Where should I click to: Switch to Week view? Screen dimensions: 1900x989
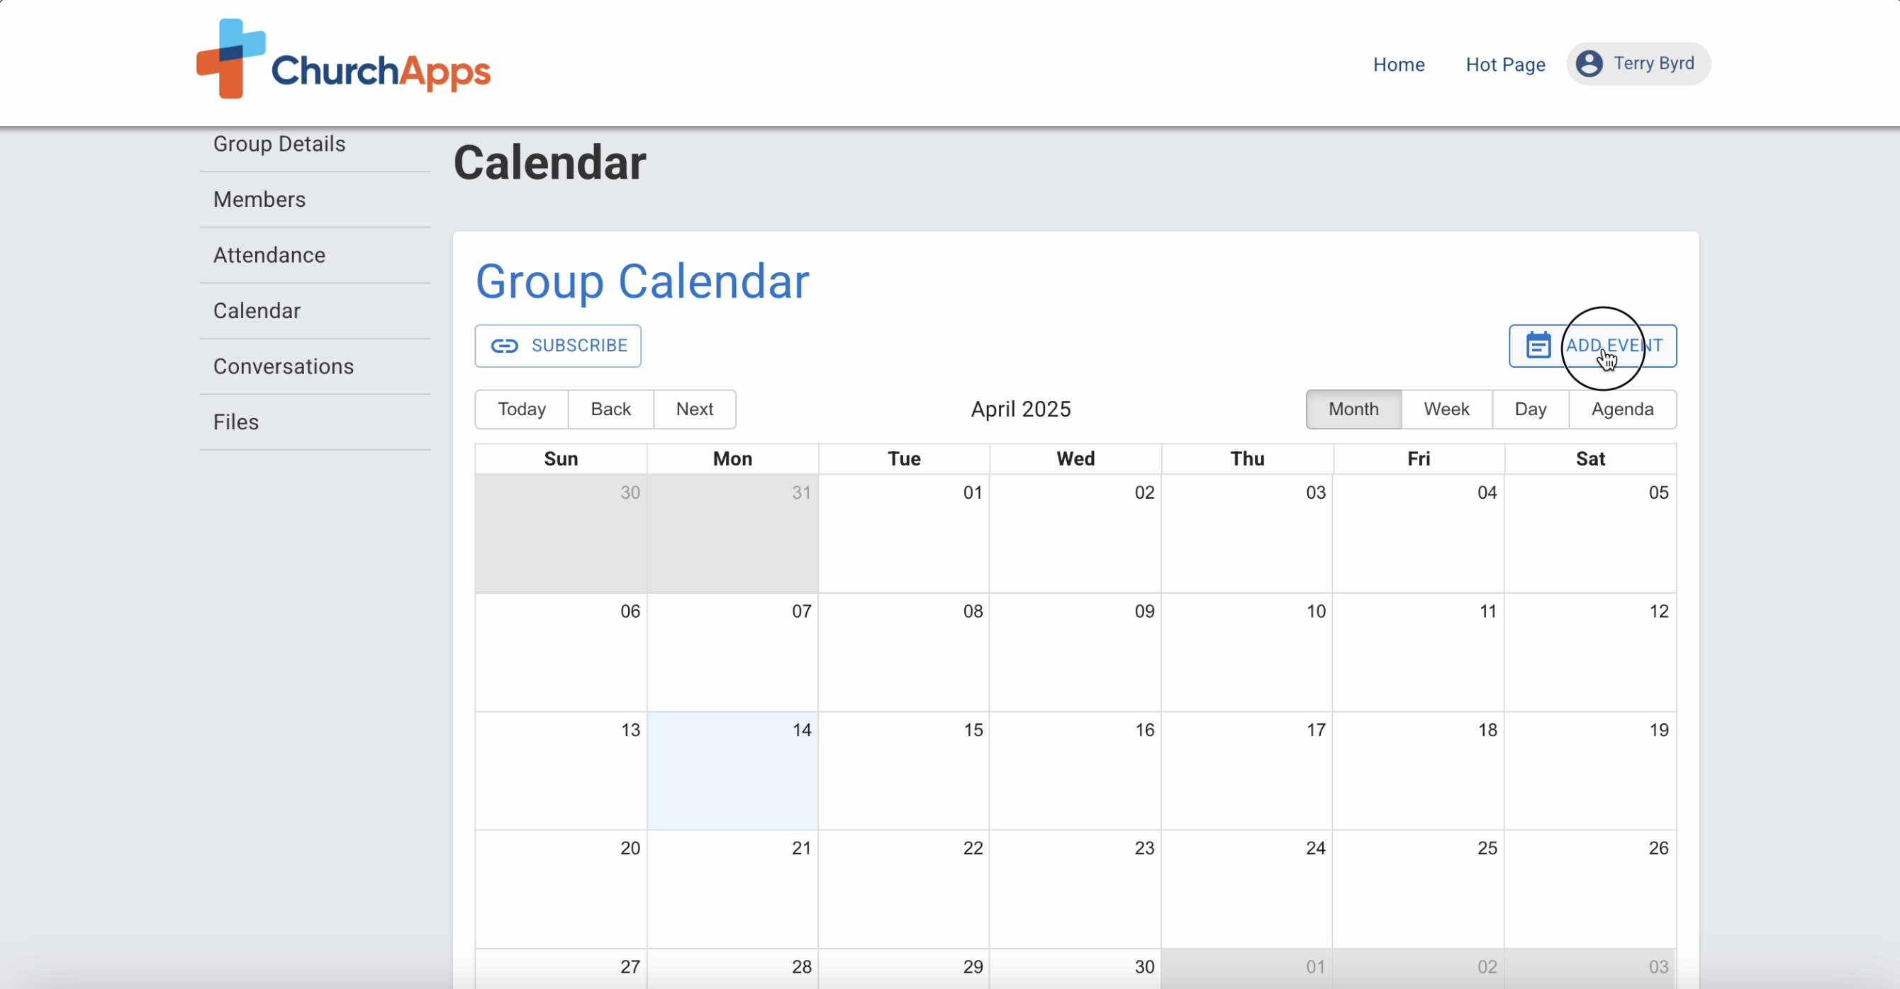tap(1446, 409)
